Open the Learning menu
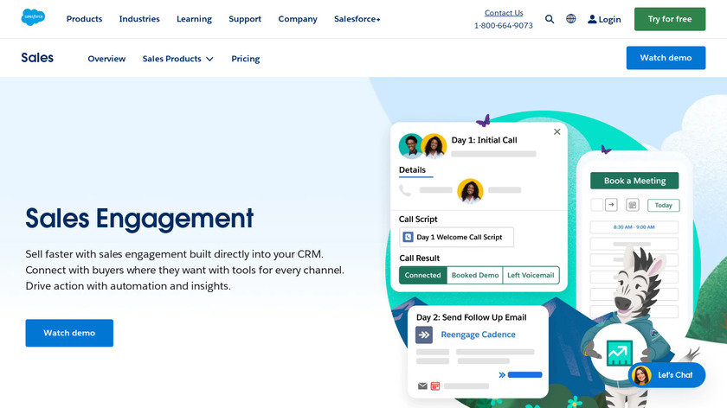Screen dimensions: 727x408 (x=194, y=19)
